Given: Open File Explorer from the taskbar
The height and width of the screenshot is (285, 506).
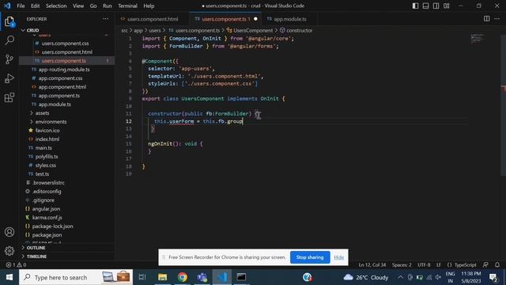Looking at the screenshot, I should click(x=162, y=277).
